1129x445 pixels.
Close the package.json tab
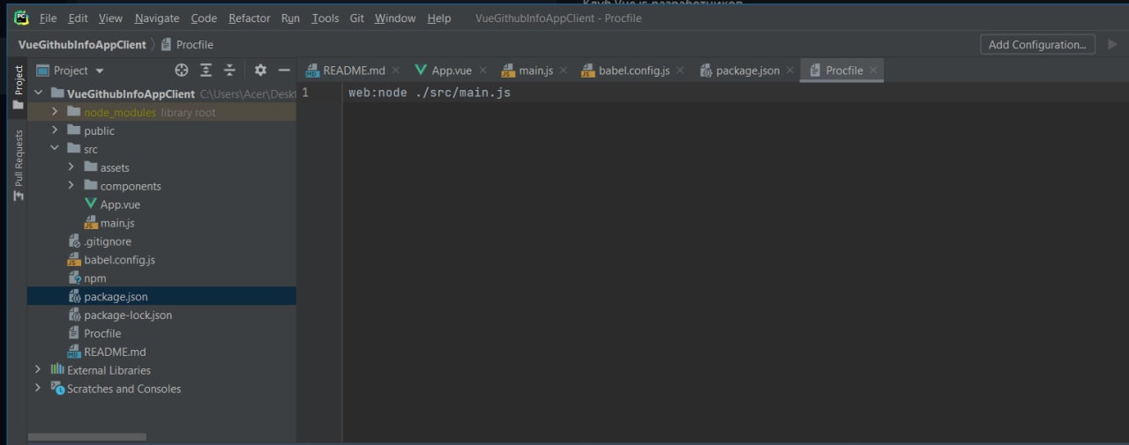(790, 70)
